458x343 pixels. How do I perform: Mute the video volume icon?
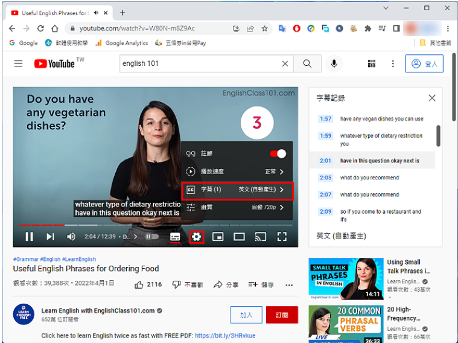71,236
